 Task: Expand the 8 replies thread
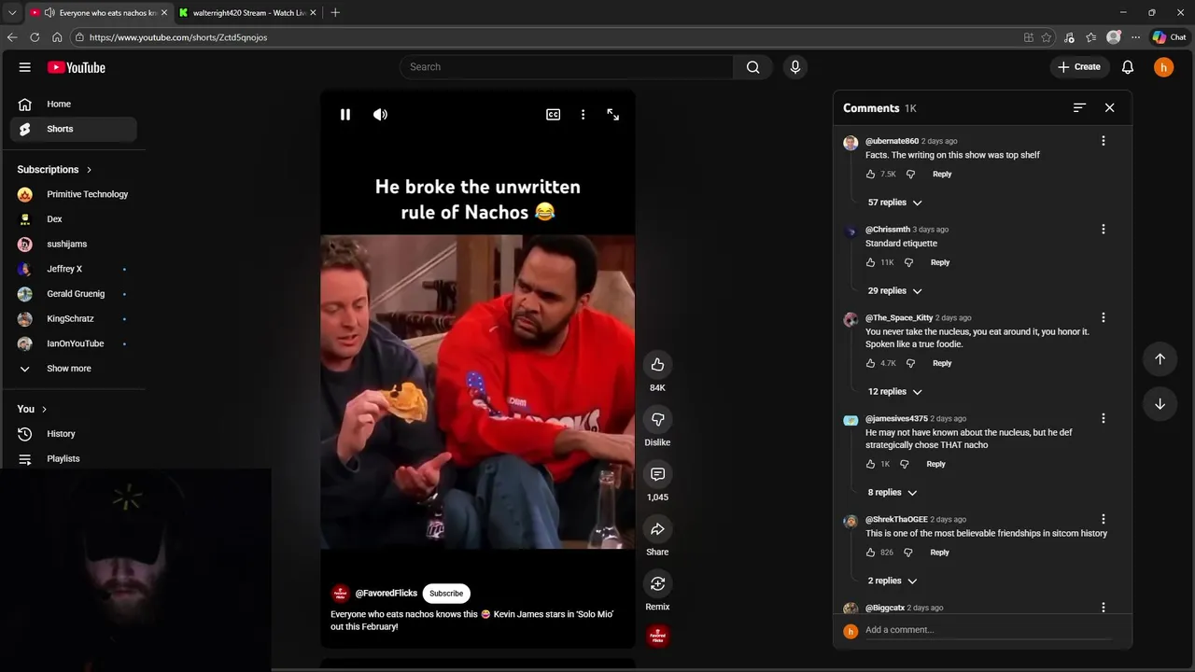(892, 493)
